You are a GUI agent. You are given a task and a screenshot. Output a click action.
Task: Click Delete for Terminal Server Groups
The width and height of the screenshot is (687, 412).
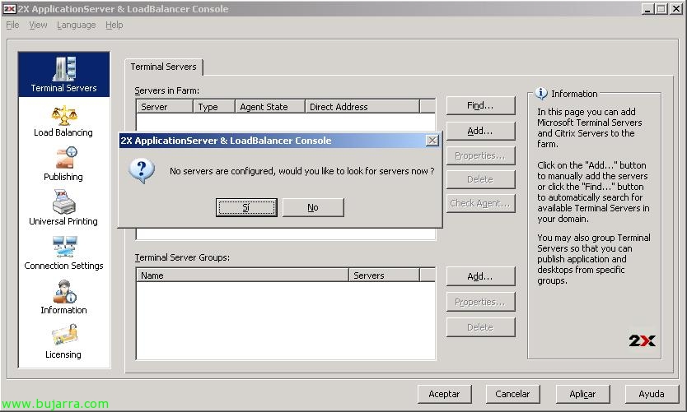point(480,327)
